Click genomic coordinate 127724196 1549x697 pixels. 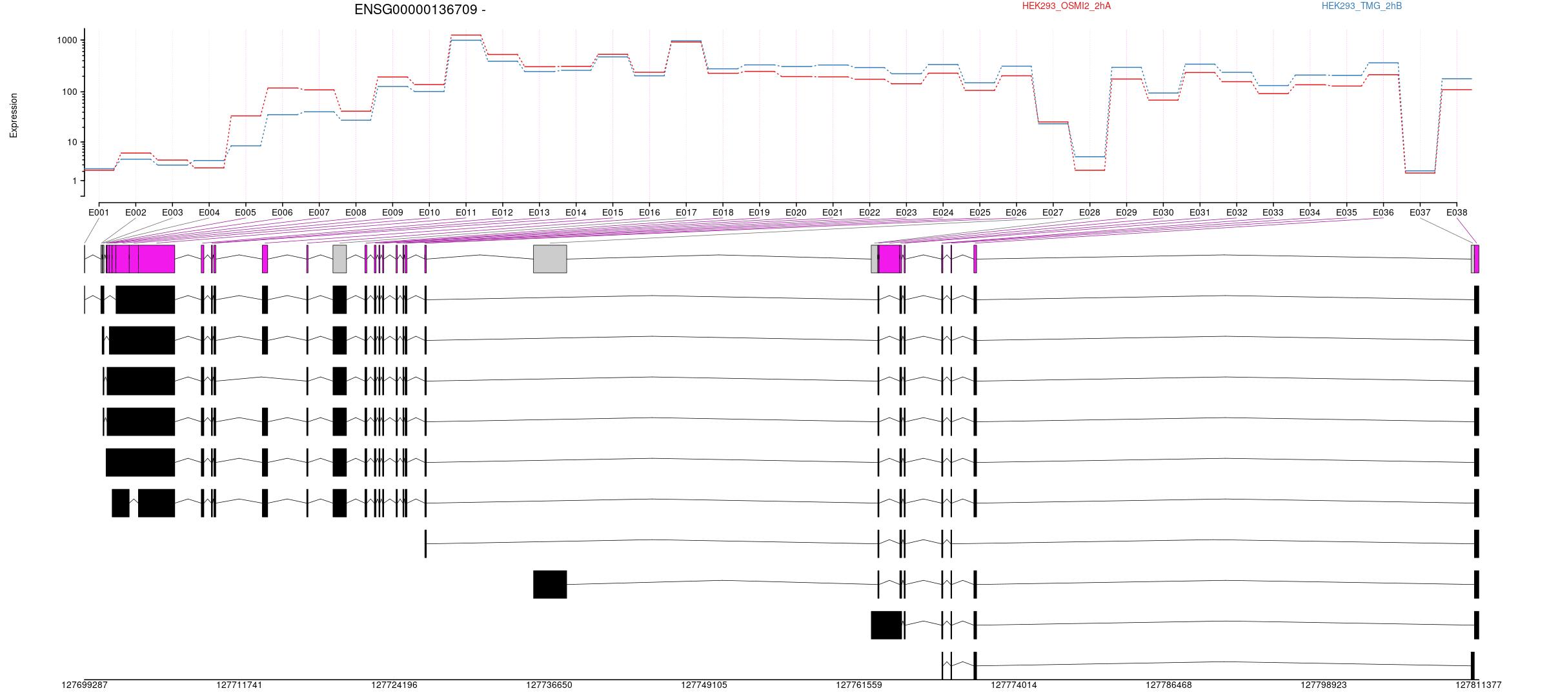394,685
